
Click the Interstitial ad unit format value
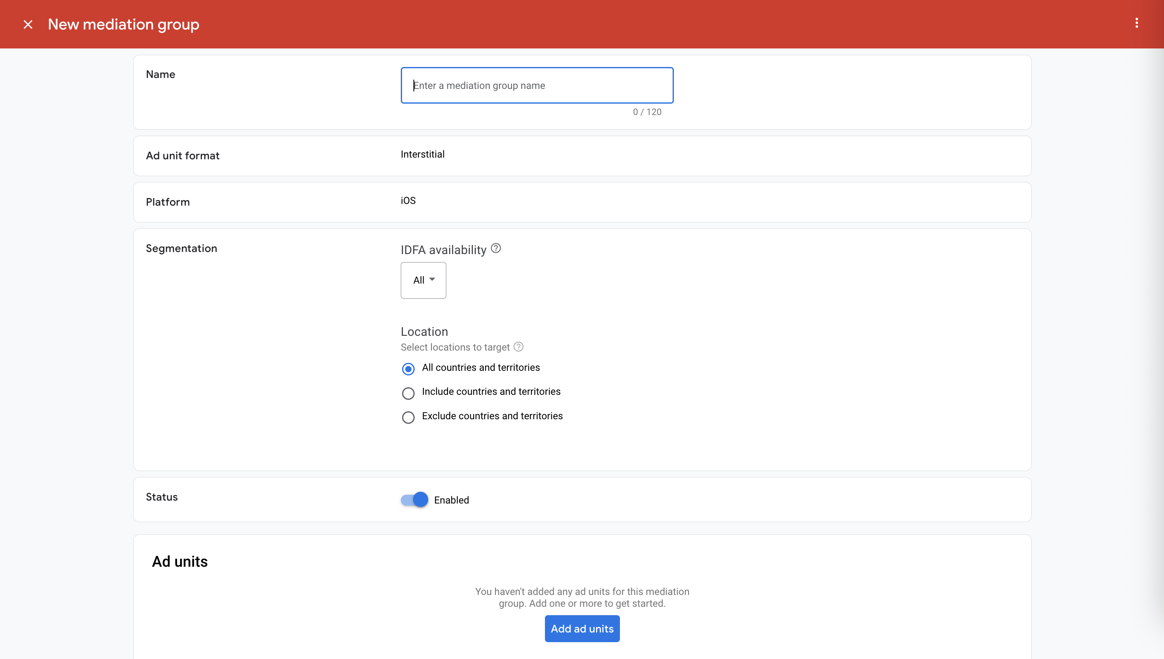click(422, 154)
